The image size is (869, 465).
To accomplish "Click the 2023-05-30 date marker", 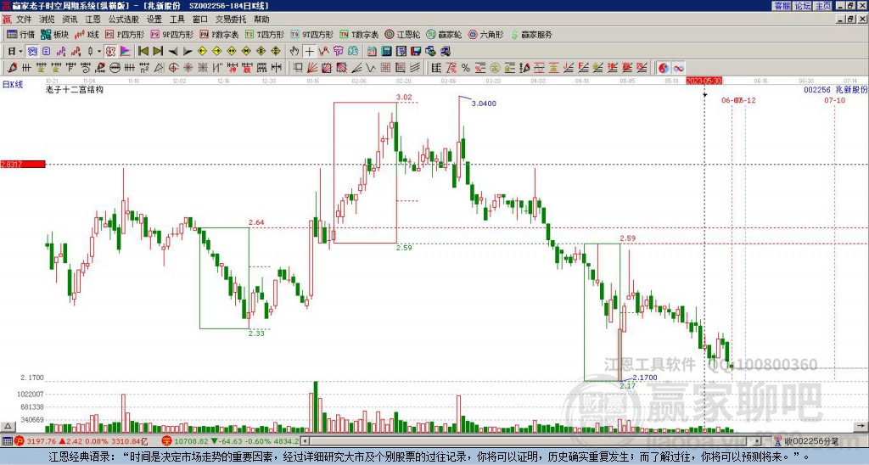I will point(704,81).
